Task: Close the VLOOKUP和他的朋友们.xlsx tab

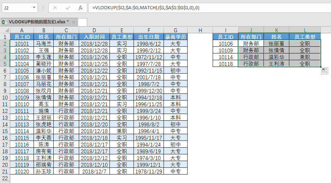Action: [x=73, y=22]
